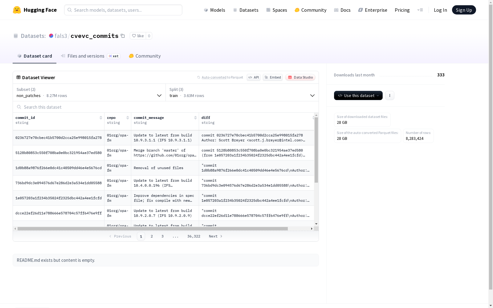Screen dimensions: 493x308
Task: Select the Removal of unused files cell
Action: (165, 168)
